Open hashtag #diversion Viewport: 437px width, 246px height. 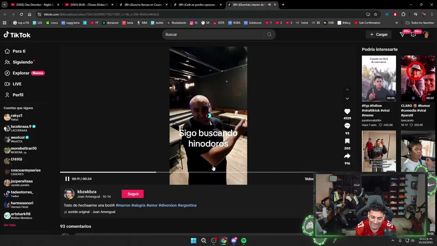click(x=168, y=205)
